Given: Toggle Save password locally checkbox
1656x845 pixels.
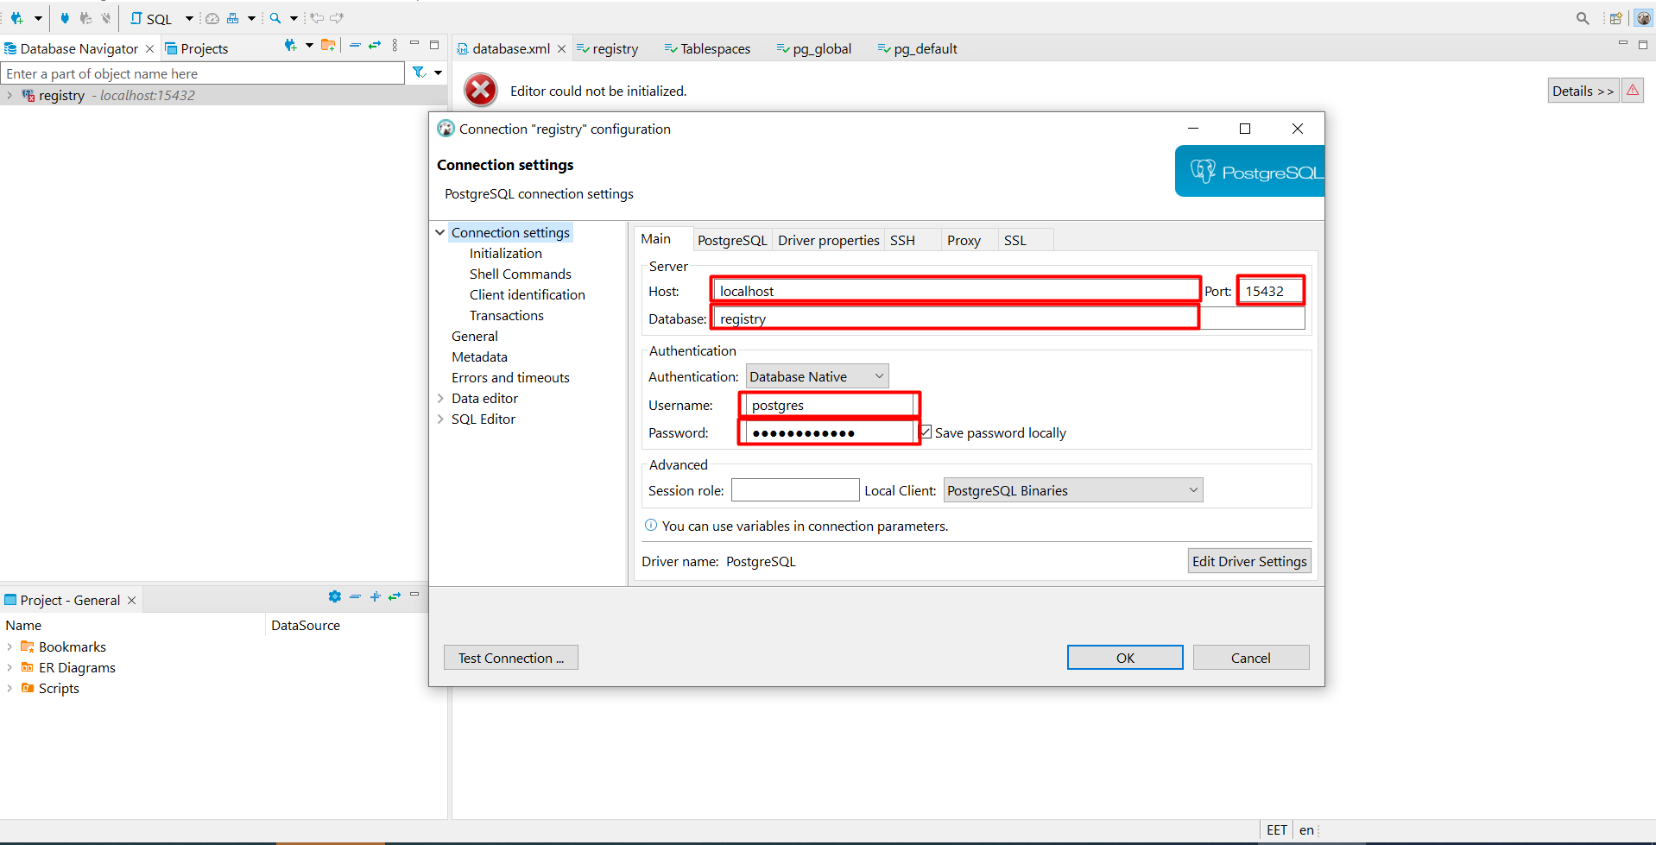Looking at the screenshot, I should click(x=926, y=432).
